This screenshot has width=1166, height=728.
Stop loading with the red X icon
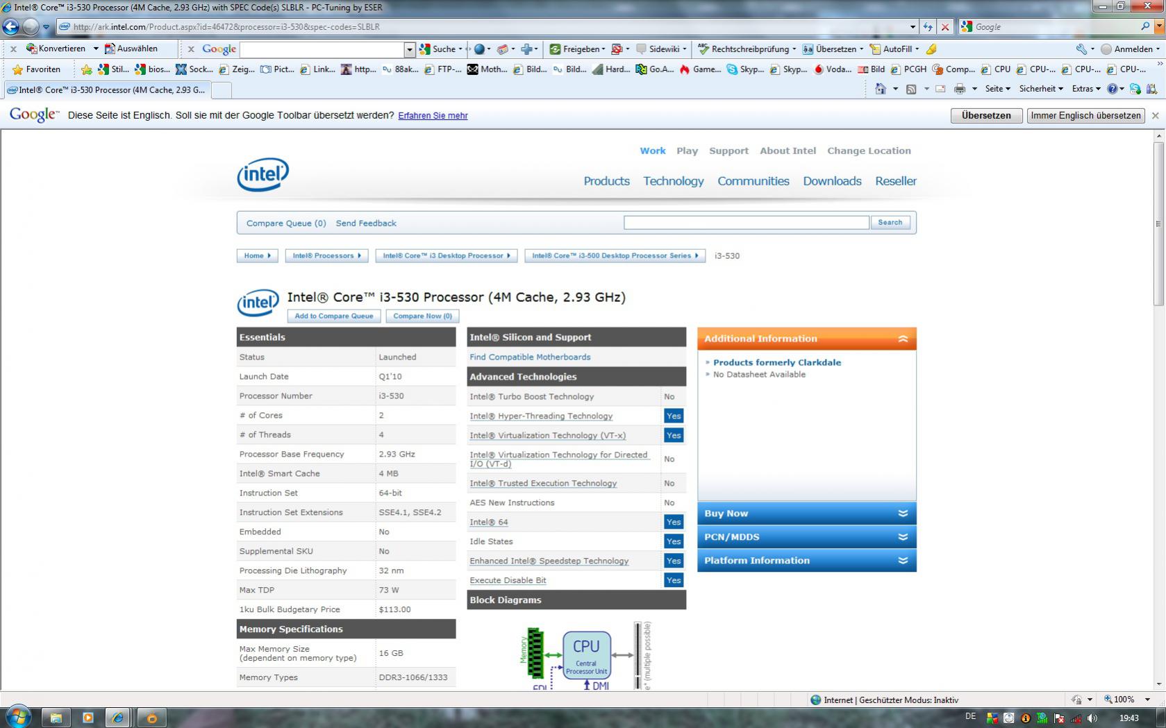pyautogui.click(x=944, y=27)
